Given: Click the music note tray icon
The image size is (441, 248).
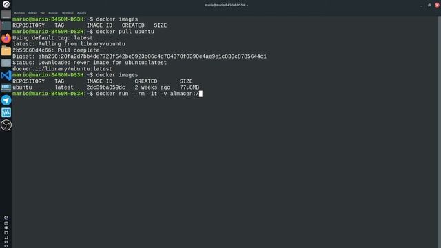Looking at the screenshot, I should click(6, 238).
